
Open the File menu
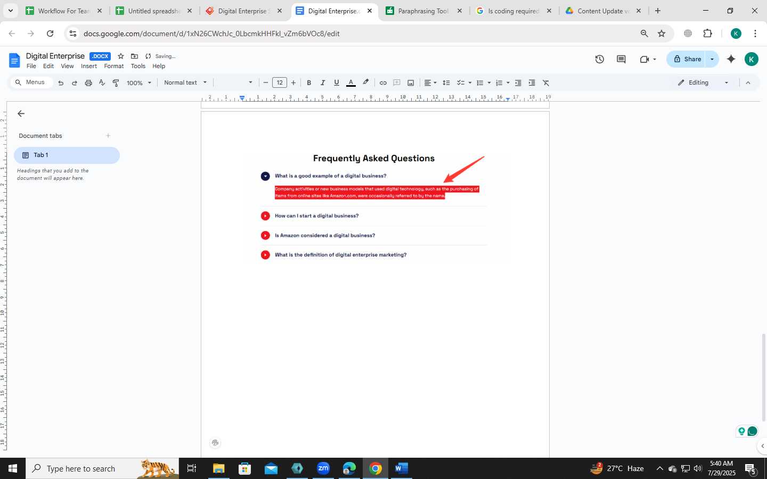click(31, 67)
